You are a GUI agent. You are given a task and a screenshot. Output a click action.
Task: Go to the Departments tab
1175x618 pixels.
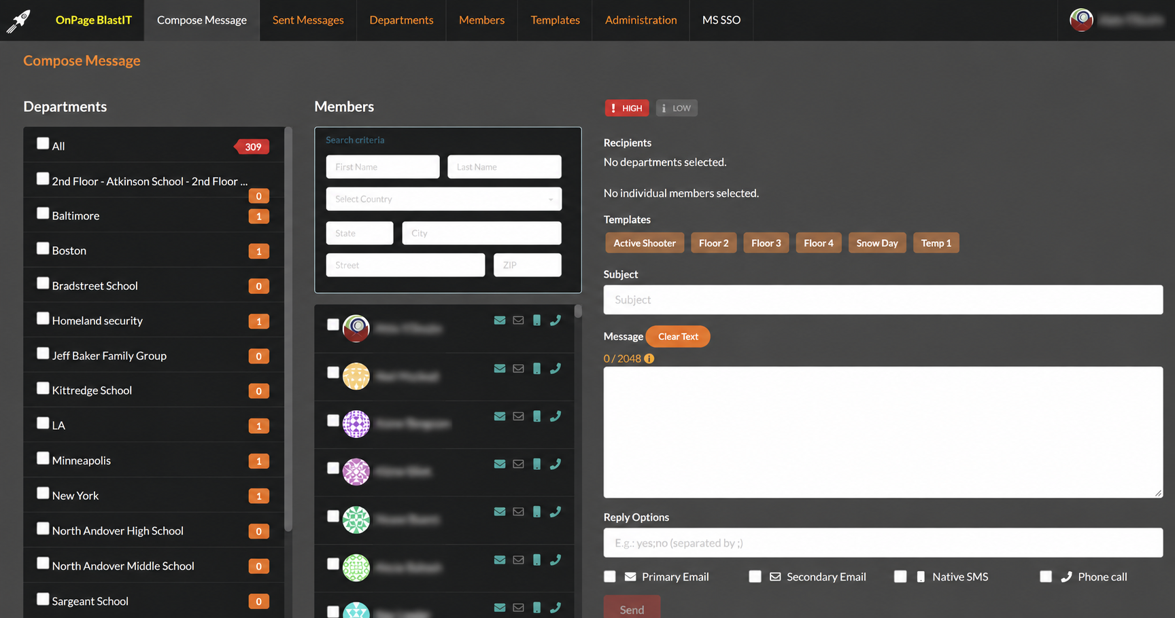401,20
